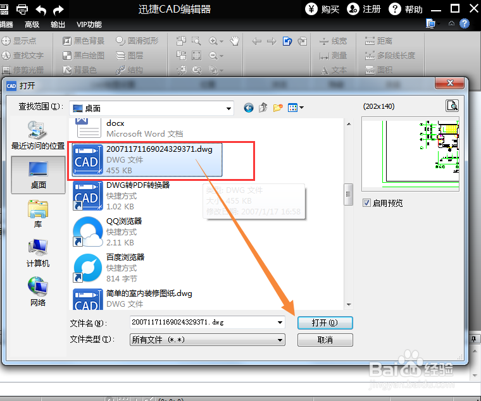Click the 距离 distance tool
The width and height of the screenshot is (481, 401).
378,40
